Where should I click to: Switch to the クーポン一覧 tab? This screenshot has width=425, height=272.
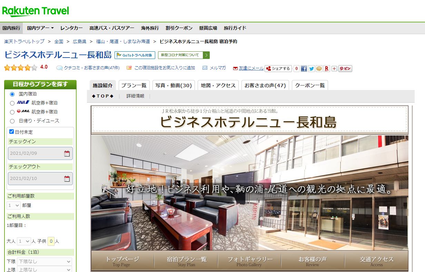pos(310,85)
